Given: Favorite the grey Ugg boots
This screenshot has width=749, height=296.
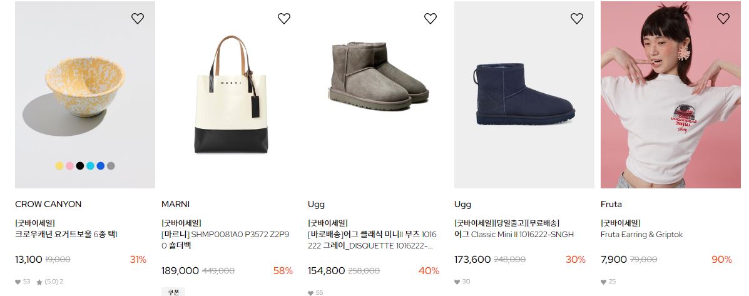Looking at the screenshot, I should (431, 19).
